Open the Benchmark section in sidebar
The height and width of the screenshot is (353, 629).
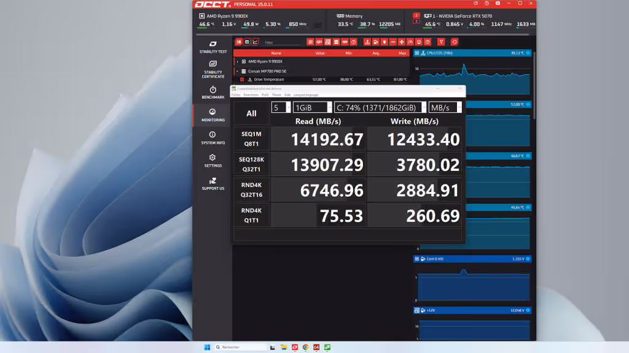213,92
